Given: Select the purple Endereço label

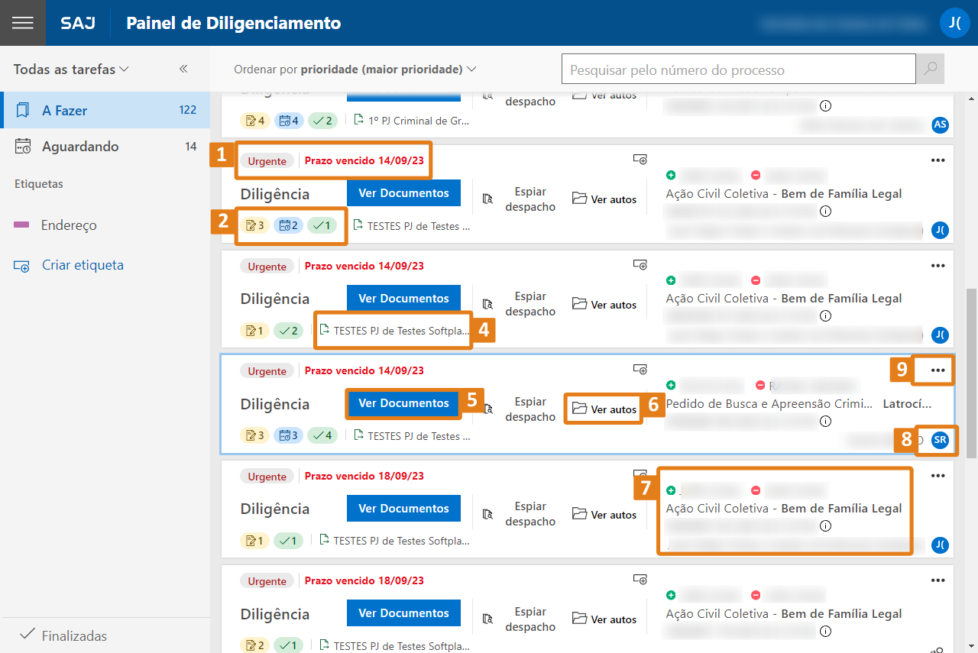Looking at the screenshot, I should (68, 225).
